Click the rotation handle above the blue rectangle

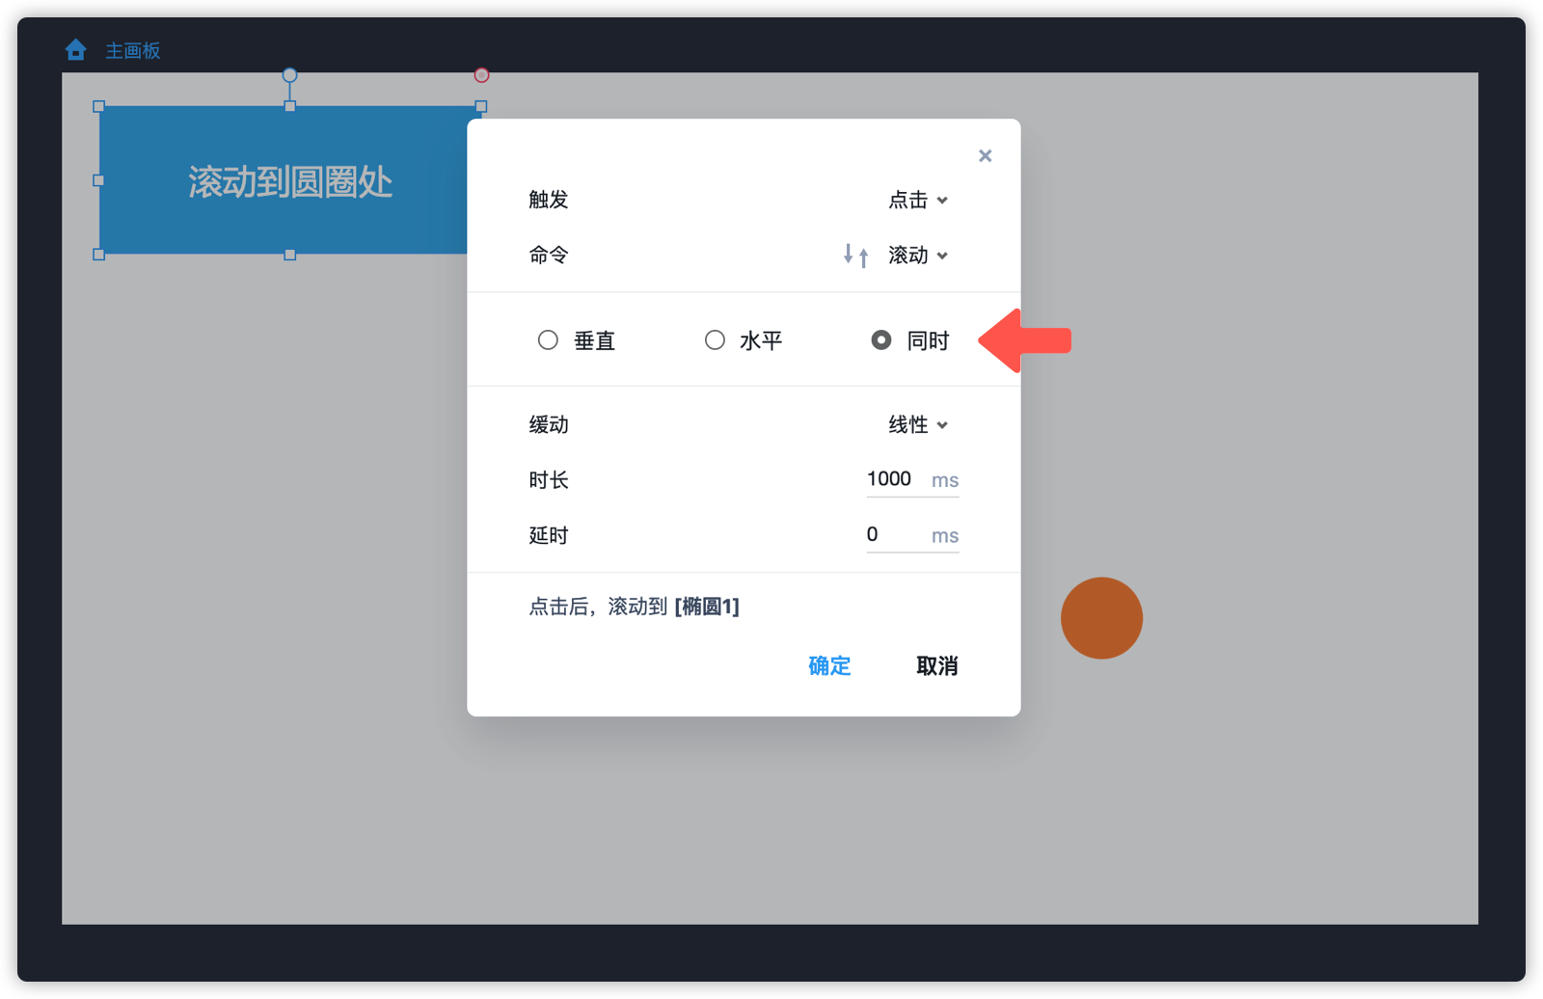[289, 75]
